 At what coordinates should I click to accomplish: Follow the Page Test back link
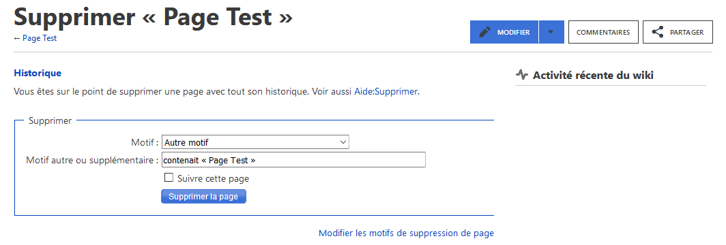(x=35, y=38)
